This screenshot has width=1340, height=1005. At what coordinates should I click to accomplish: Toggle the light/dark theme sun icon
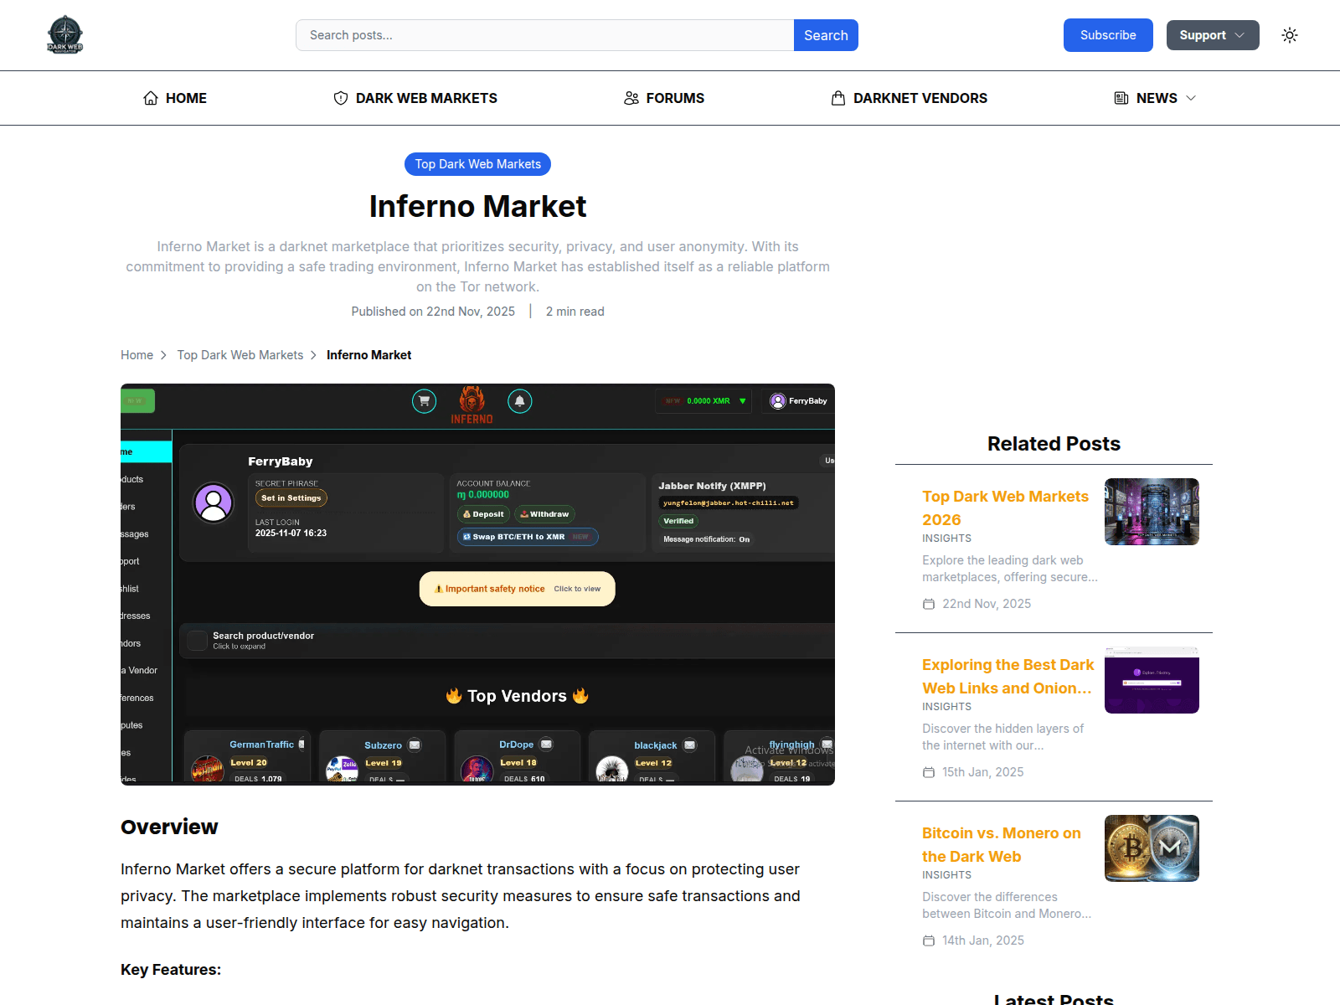click(1290, 35)
